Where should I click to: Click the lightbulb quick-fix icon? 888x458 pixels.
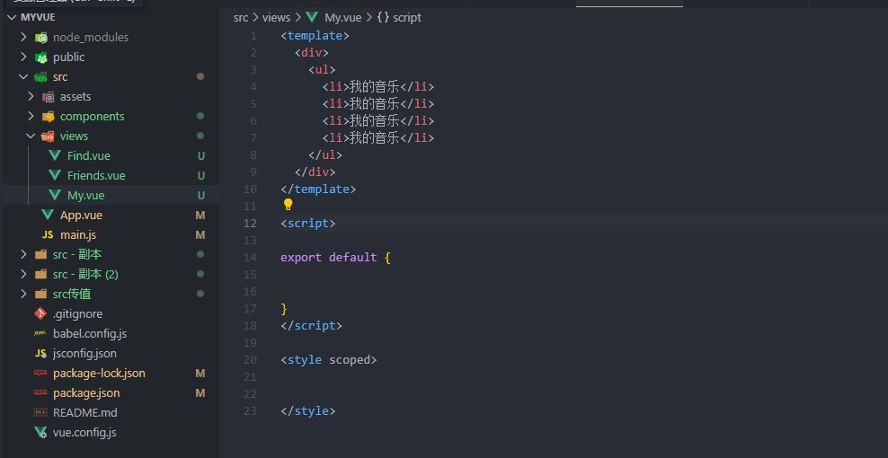point(288,205)
